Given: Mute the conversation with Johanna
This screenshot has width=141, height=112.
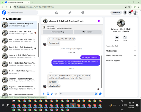Looking at the screenshot, I should coord(117,38).
